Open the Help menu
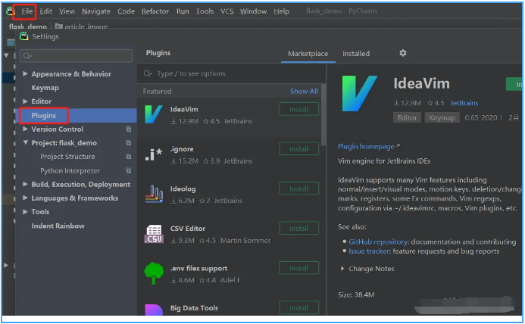This screenshot has height=324, width=525. click(281, 11)
